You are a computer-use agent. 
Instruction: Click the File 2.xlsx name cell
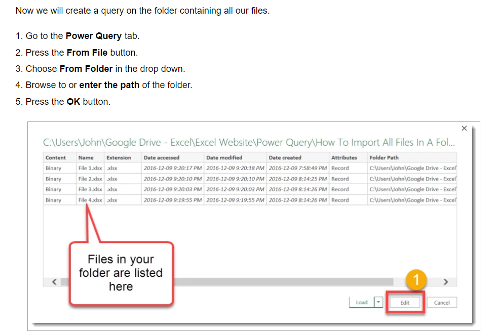point(90,179)
